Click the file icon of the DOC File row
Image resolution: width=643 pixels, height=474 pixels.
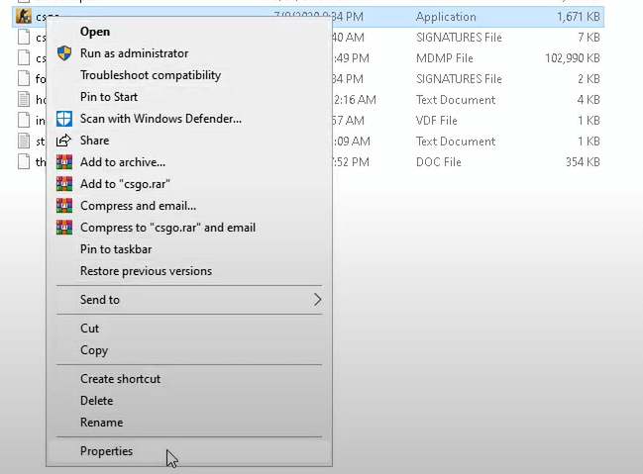coord(24,162)
